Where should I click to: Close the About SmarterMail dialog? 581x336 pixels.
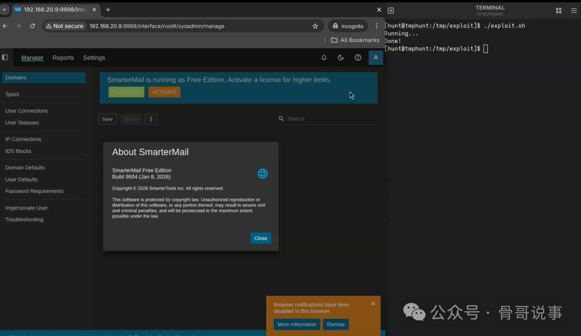pyautogui.click(x=260, y=238)
